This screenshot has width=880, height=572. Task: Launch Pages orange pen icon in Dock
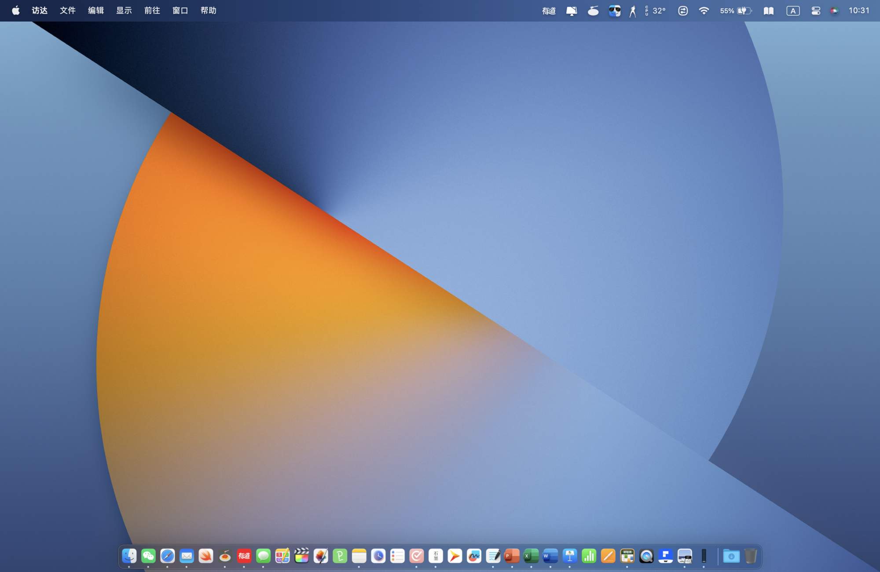608,556
